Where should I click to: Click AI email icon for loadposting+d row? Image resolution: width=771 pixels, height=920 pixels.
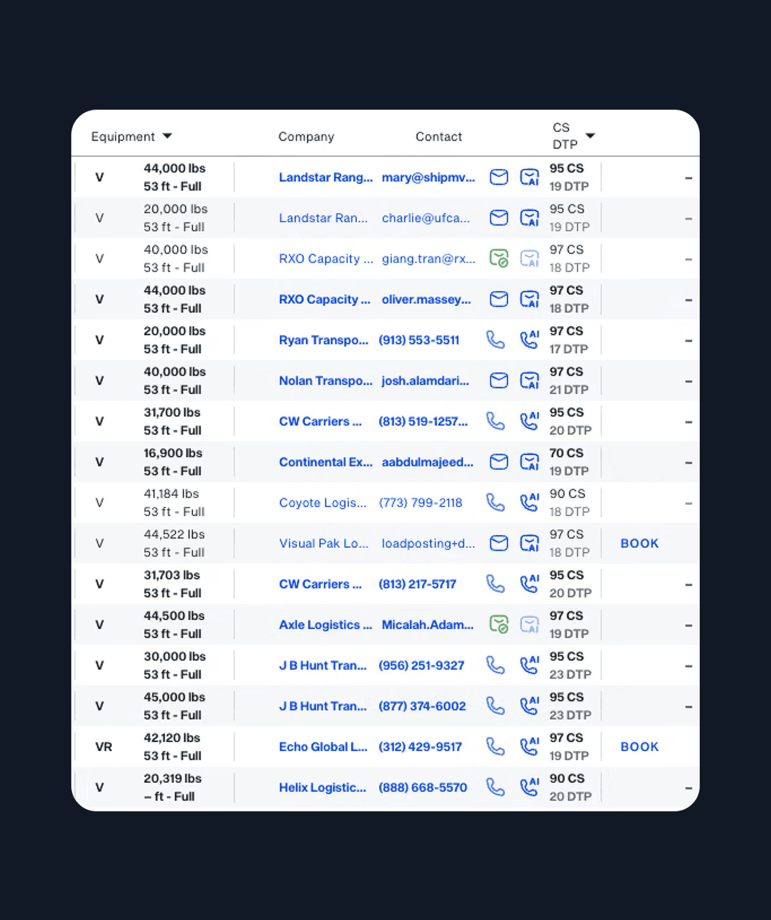pos(529,543)
